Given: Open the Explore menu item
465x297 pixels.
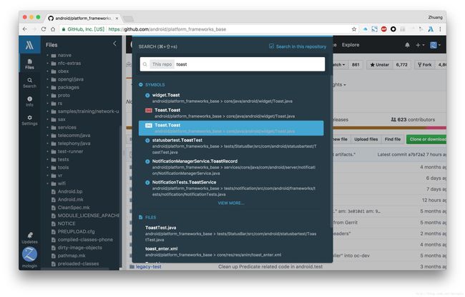Looking at the screenshot, I should click(351, 45).
